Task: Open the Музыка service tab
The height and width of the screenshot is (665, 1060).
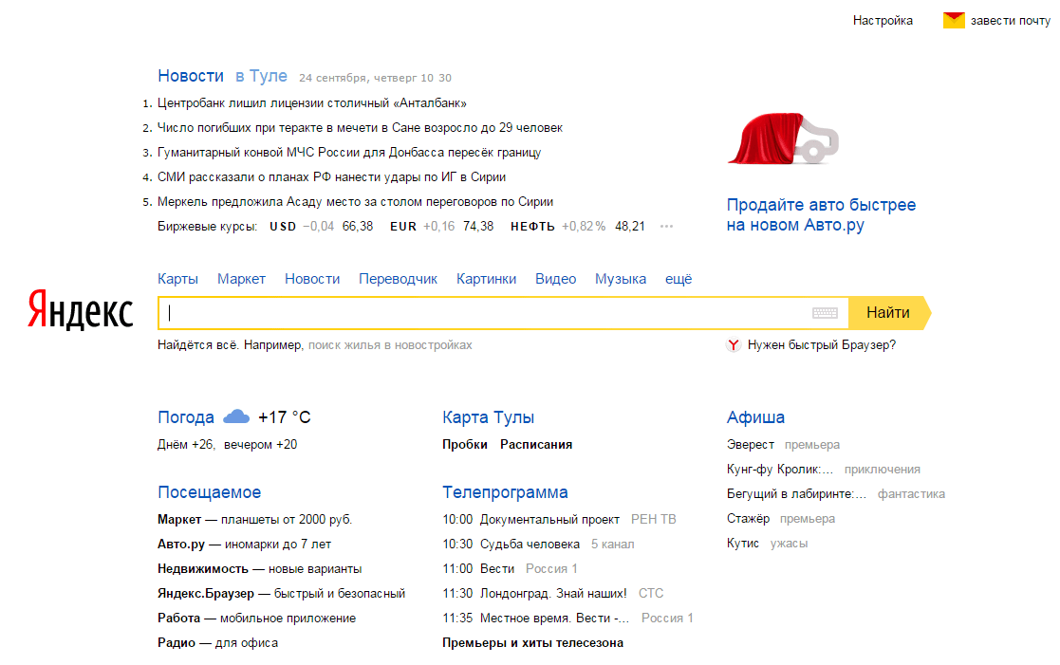Action: [621, 279]
